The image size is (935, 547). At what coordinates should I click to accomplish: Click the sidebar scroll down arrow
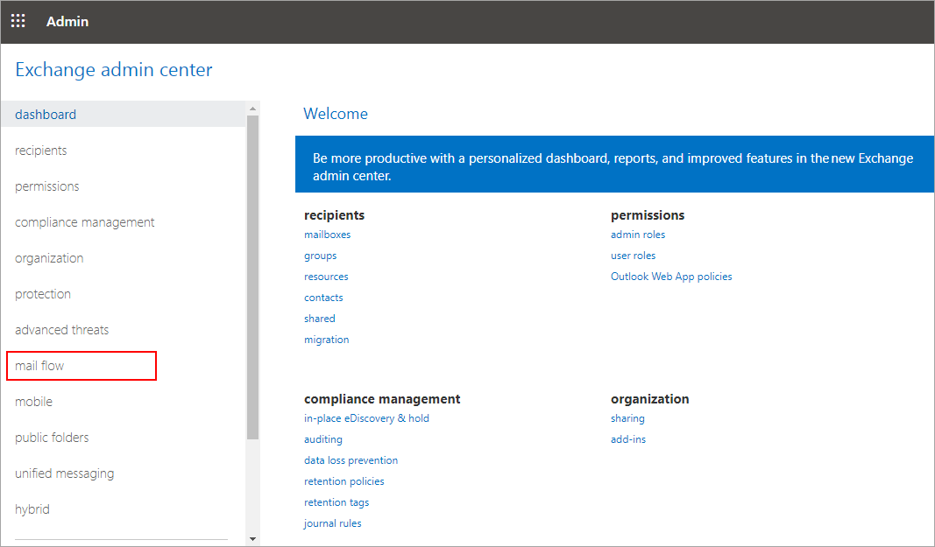coord(253,538)
